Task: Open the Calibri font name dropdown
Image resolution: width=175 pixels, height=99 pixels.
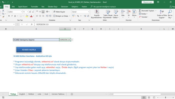Action: (x=21, y=12)
